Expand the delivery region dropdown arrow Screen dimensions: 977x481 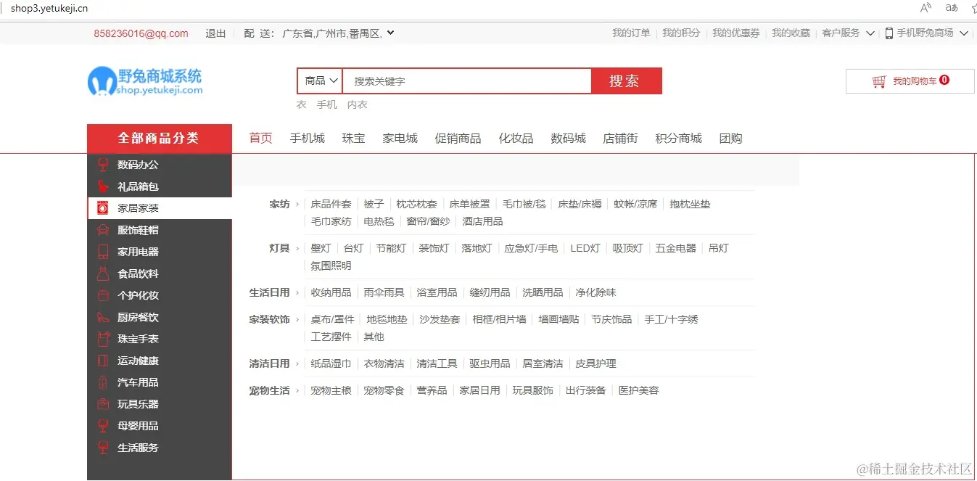(x=390, y=33)
